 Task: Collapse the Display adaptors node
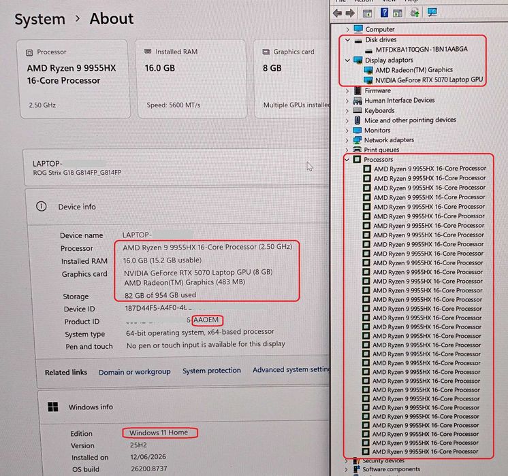pyautogui.click(x=347, y=61)
